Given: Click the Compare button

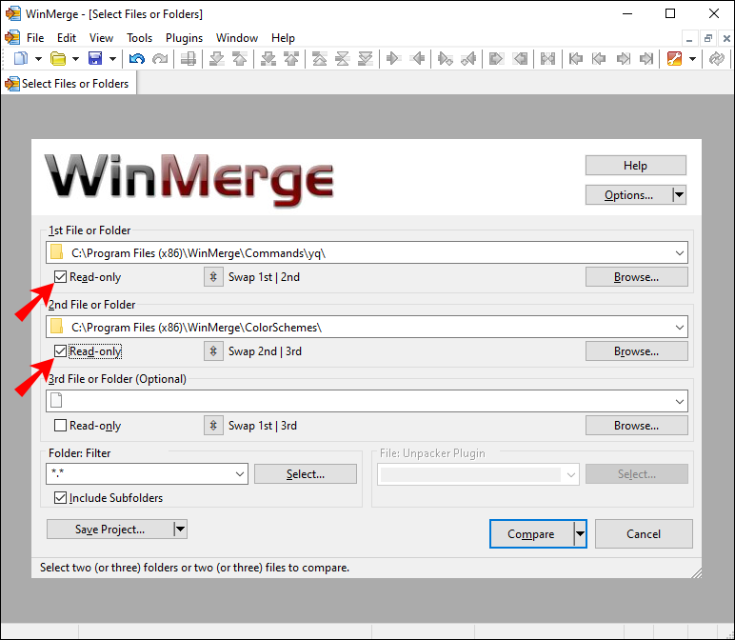Looking at the screenshot, I should pos(531,533).
